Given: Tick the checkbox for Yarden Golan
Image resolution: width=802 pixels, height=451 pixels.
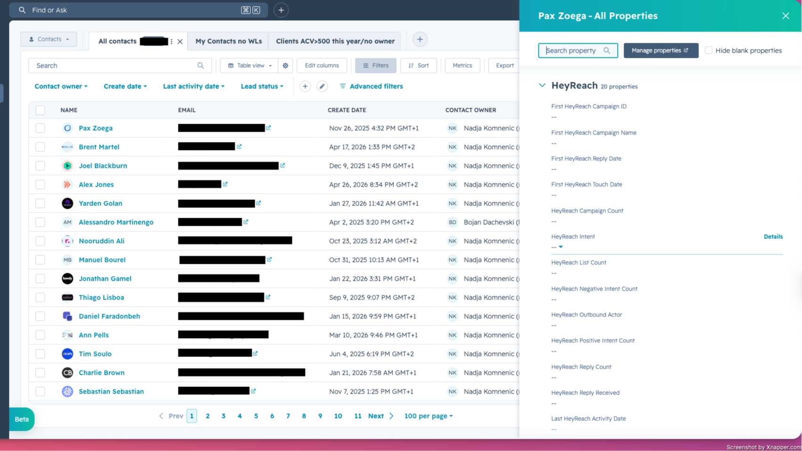Looking at the screenshot, I should click(x=40, y=203).
